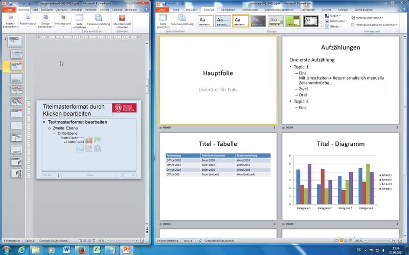Viewport: 409px width, 255px height.
Task: Select the Titel - Diagramm slide thumbnail
Action: pyautogui.click(x=340, y=176)
